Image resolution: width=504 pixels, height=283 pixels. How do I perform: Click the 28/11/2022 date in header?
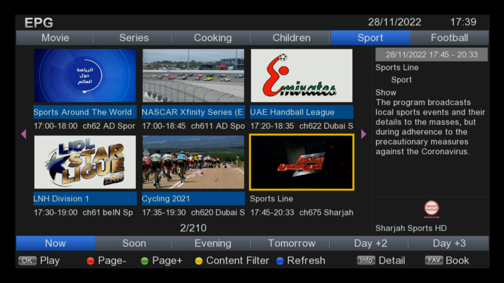click(x=394, y=22)
